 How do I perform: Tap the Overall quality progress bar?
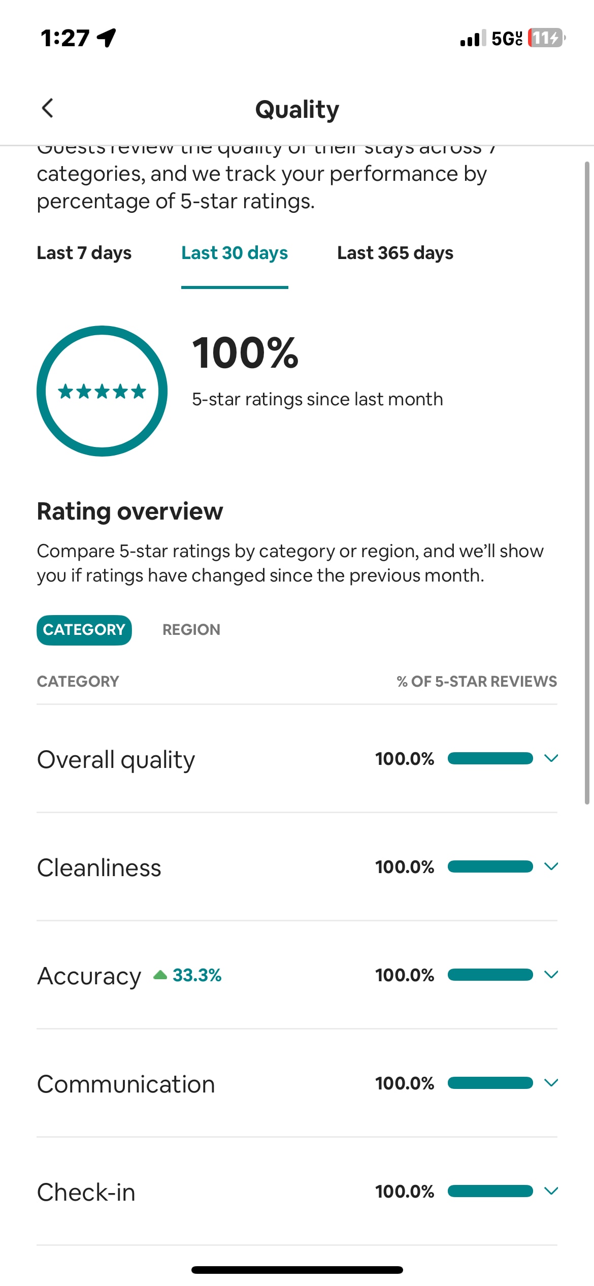tap(490, 758)
